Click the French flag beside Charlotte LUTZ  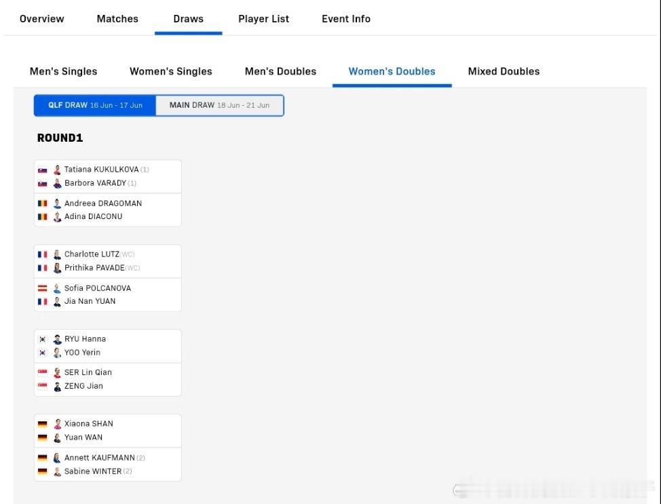[x=43, y=254]
